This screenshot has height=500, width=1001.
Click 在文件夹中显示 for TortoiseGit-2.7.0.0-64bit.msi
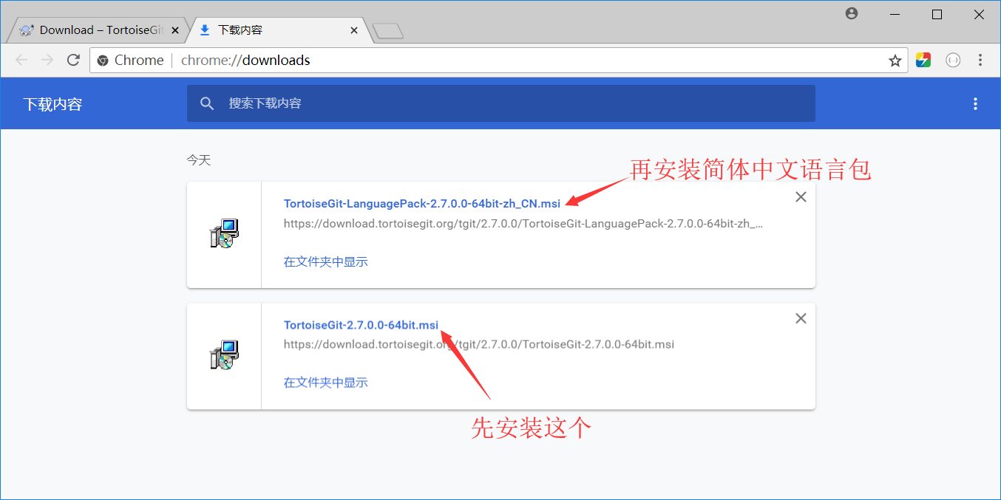(x=326, y=383)
